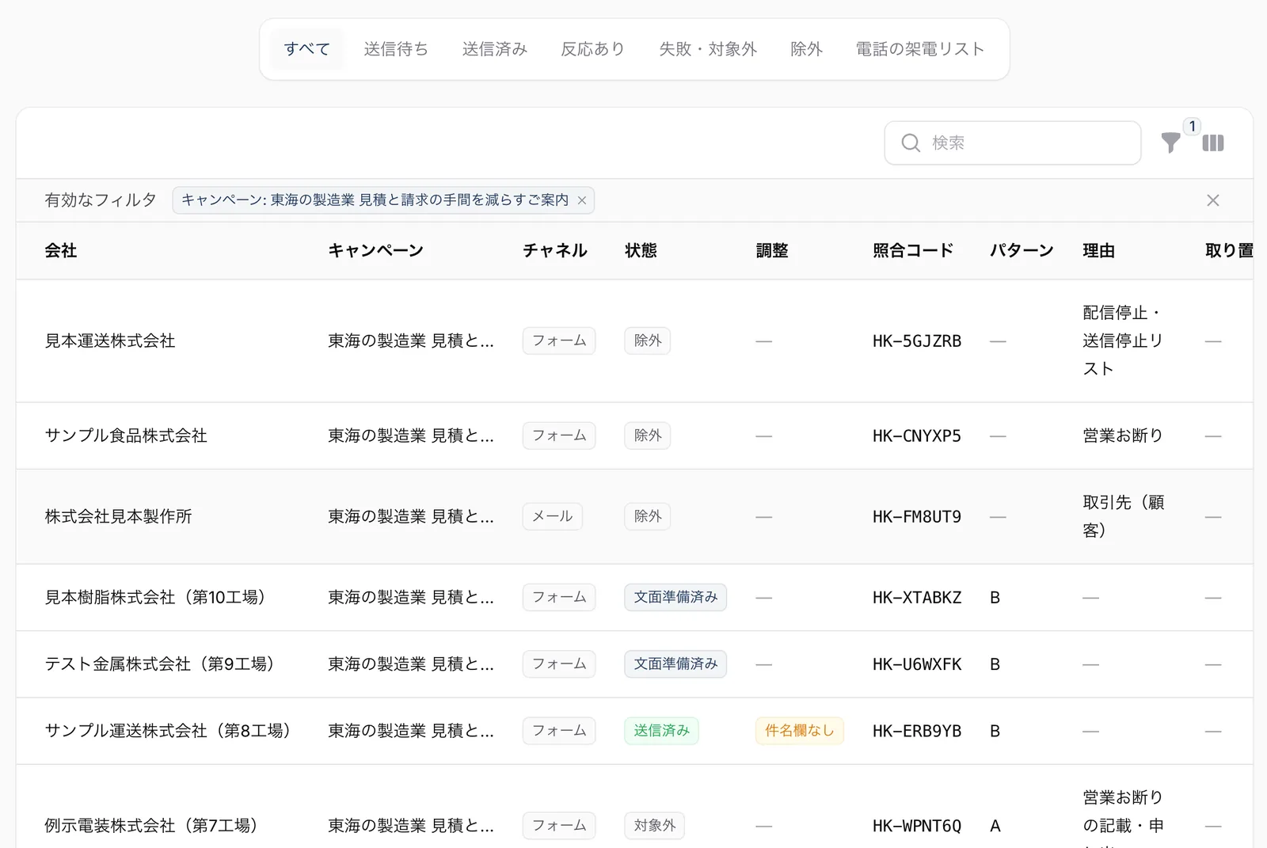The image size is (1267, 848).
Task: Click the 調整 column header
Action: pyautogui.click(x=772, y=251)
